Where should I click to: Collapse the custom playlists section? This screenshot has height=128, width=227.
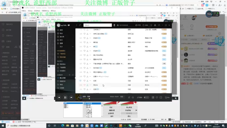pos(73,75)
